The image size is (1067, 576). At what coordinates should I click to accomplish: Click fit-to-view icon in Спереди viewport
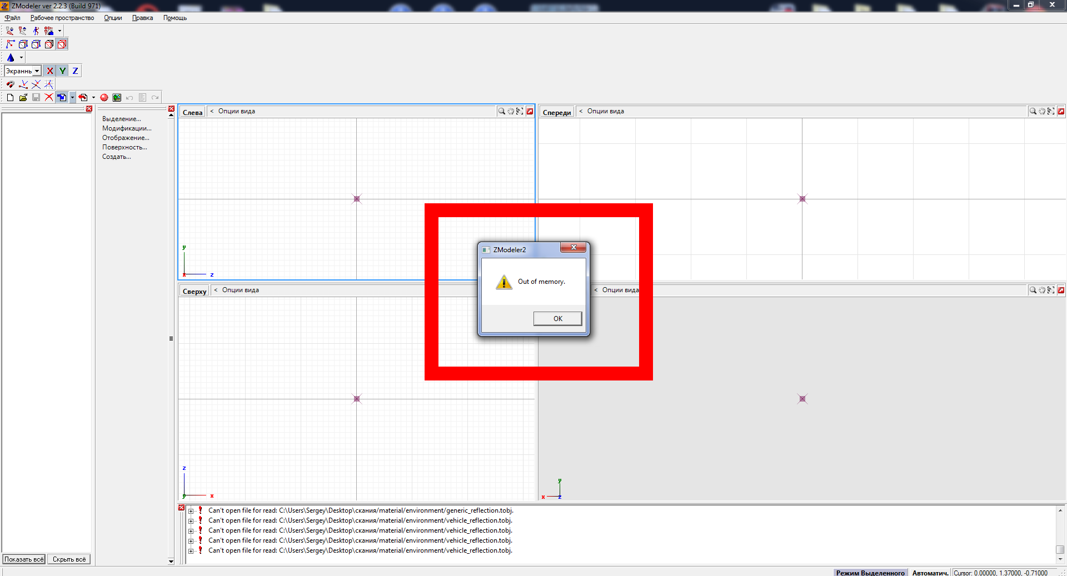1051,111
